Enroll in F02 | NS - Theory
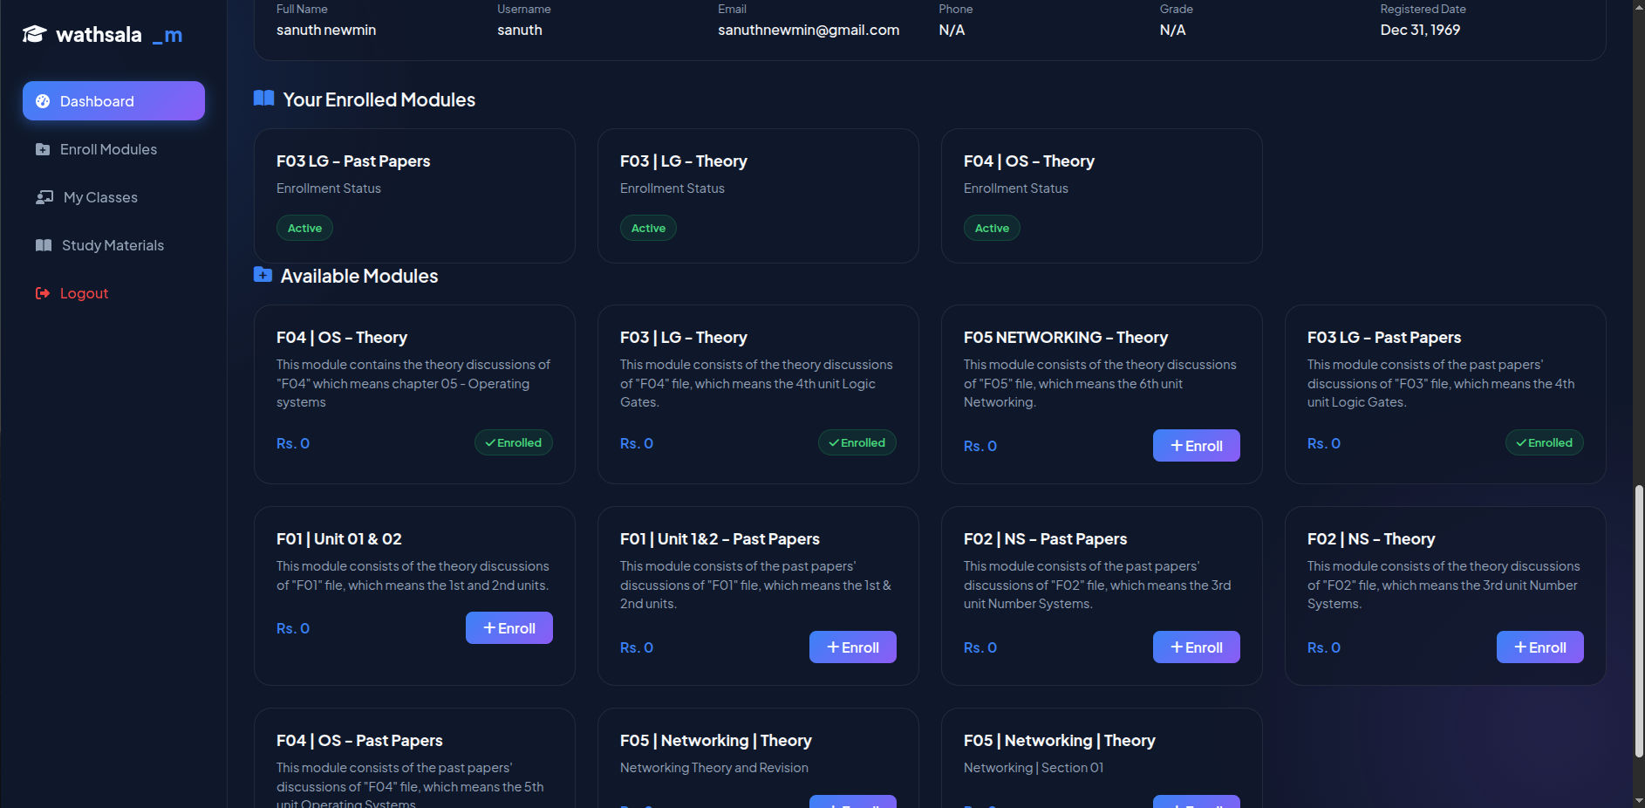The width and height of the screenshot is (1645, 808). 1539,647
